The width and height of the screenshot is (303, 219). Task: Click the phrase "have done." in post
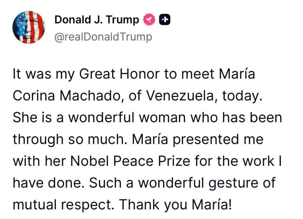(x=49, y=183)
